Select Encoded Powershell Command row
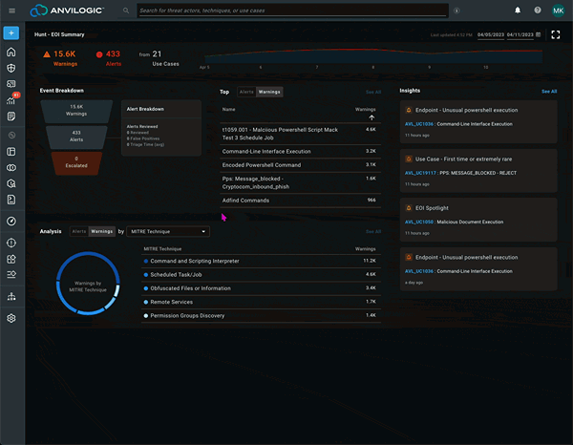This screenshot has height=445, width=573. (301, 165)
